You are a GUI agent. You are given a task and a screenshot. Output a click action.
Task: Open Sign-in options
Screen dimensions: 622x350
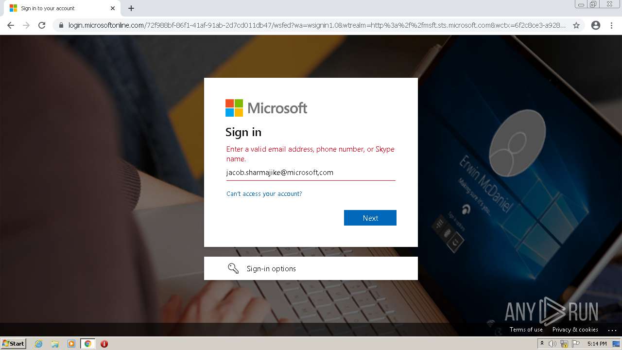click(x=311, y=268)
